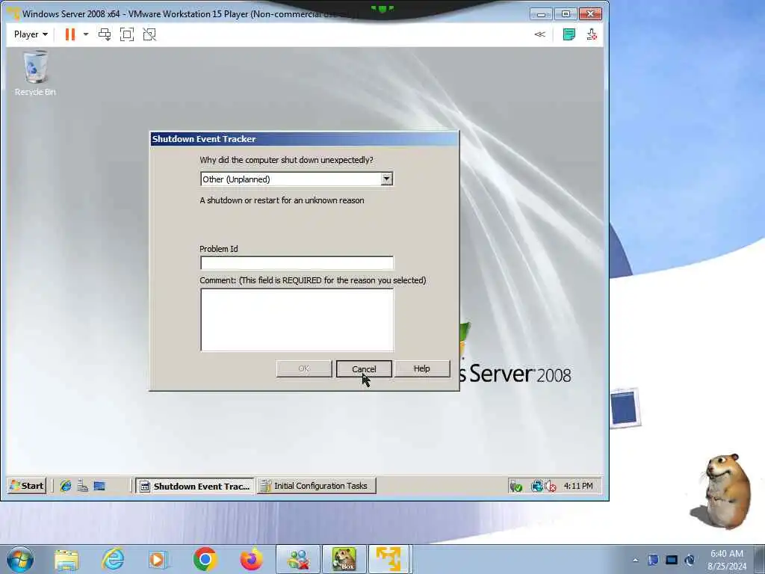This screenshot has height=574, width=765.
Task: Minimize the VMware Player window
Action: pyautogui.click(x=541, y=13)
